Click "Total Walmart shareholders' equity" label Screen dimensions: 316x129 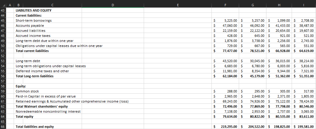click(42, 106)
